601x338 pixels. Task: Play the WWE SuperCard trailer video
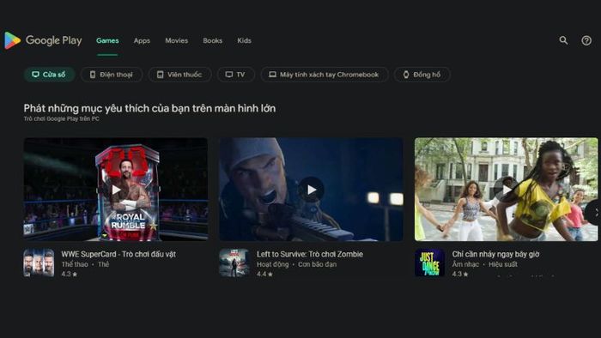(x=116, y=190)
